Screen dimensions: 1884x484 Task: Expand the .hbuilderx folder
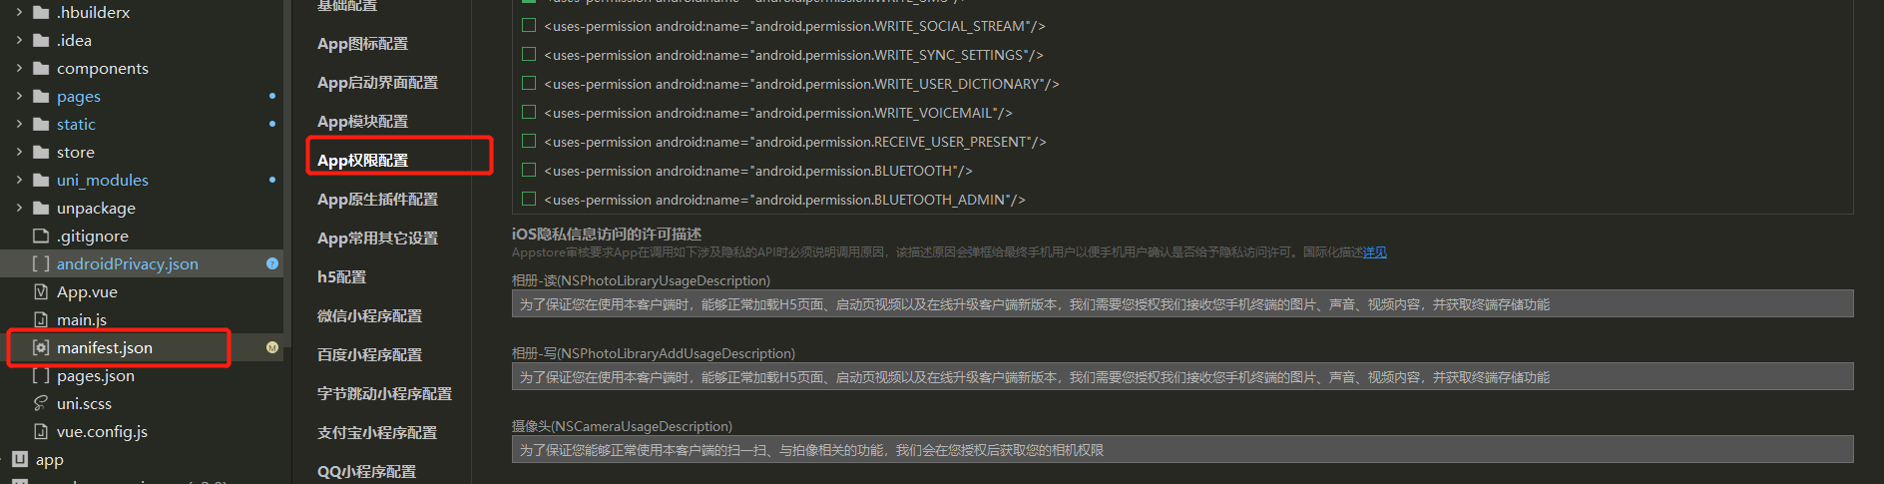(19, 12)
